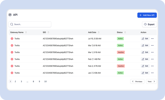Sort by Status column arrows
165x100 pixels.
coord(125,32)
